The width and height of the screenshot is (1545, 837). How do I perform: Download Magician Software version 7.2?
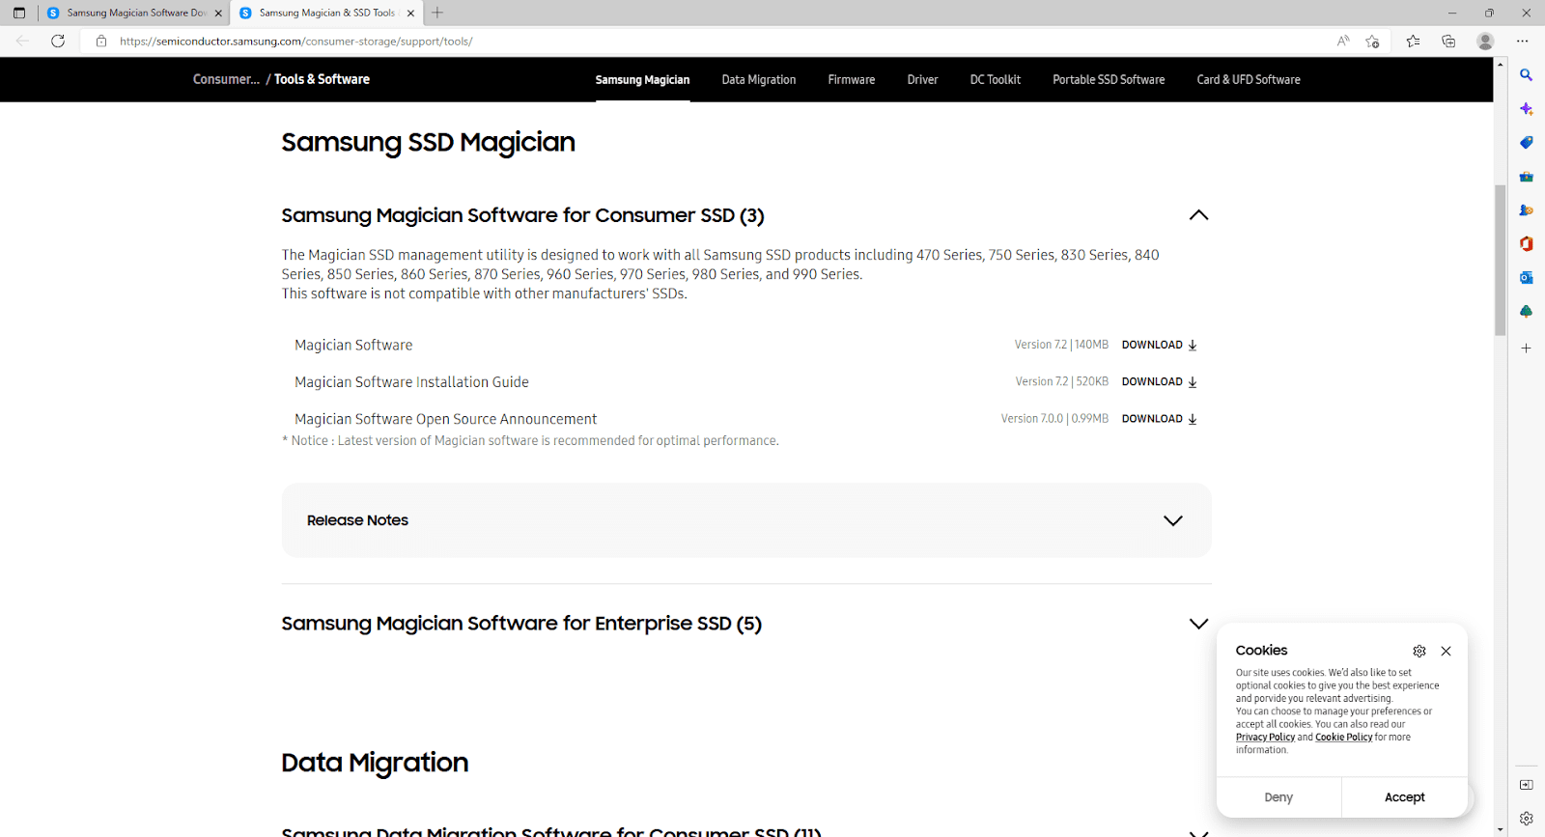pos(1159,345)
